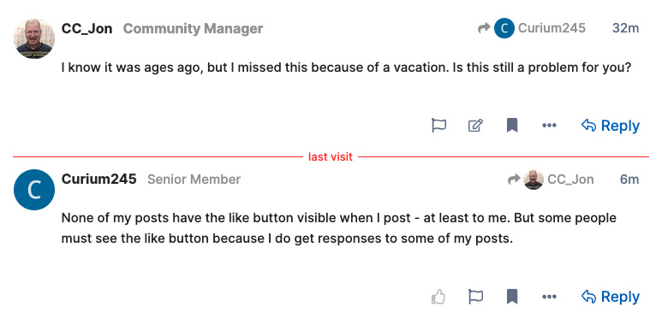
Task: Open Curium245's large letter avatar
Action: pyautogui.click(x=34, y=189)
